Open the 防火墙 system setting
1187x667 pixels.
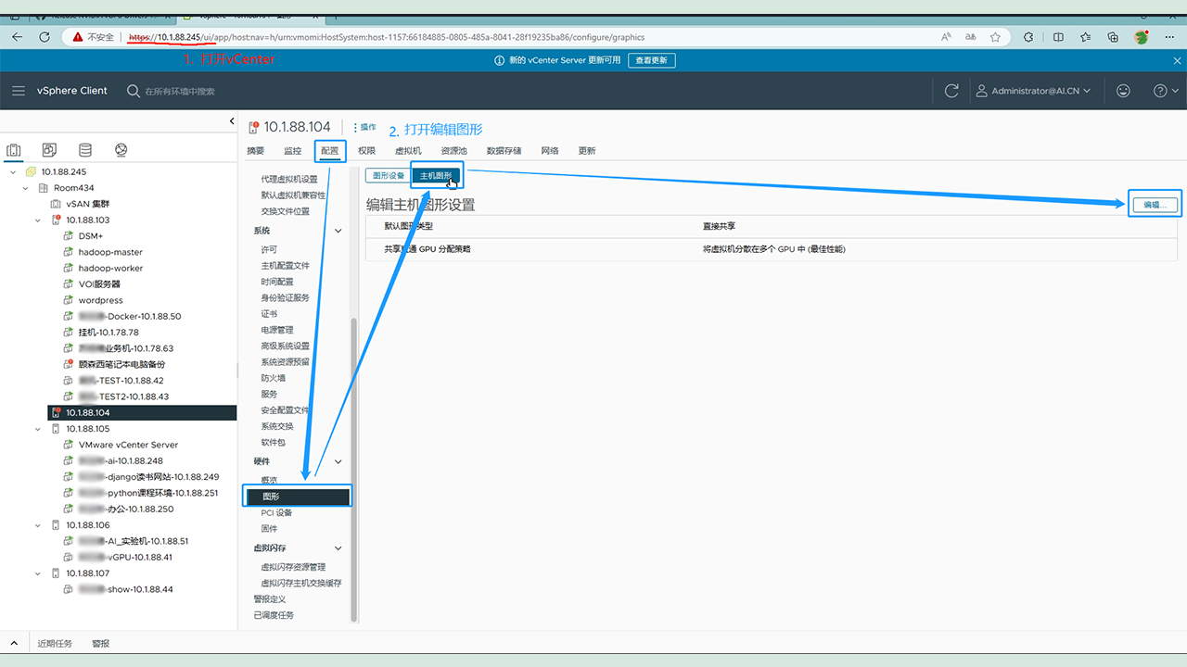[x=274, y=378]
